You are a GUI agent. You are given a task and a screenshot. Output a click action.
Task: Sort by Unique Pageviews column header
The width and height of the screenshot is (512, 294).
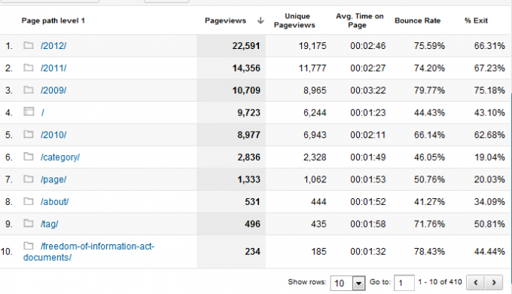(294, 20)
